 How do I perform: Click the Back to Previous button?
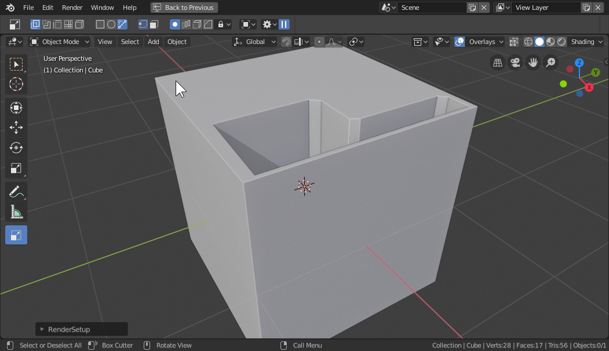[184, 8]
